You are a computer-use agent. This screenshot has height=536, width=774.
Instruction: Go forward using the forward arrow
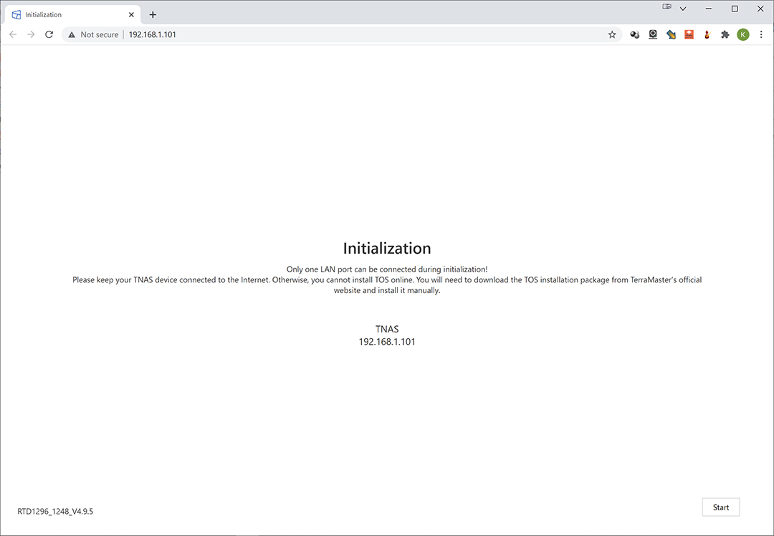point(31,34)
